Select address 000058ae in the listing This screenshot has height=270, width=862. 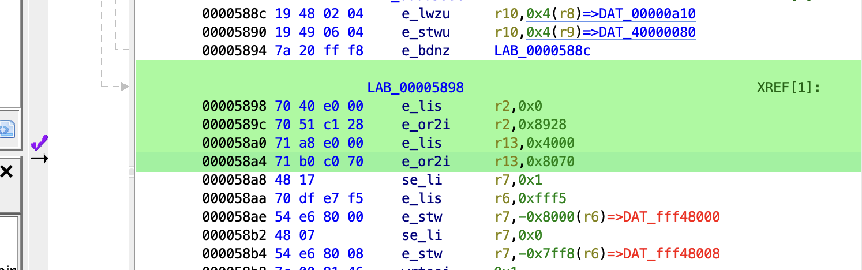pos(235,217)
